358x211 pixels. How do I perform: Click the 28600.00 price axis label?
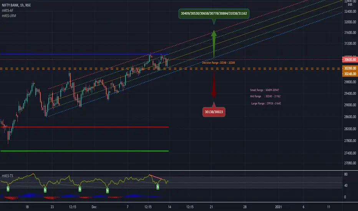click(350, 117)
